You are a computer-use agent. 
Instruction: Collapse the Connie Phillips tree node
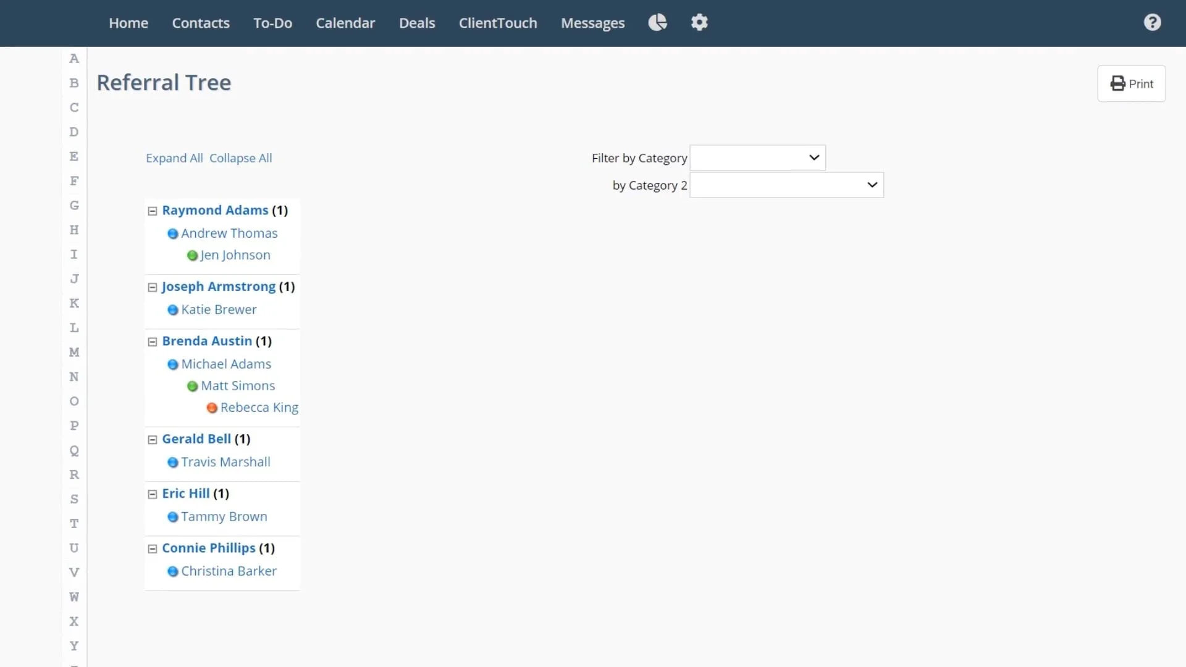click(x=153, y=549)
